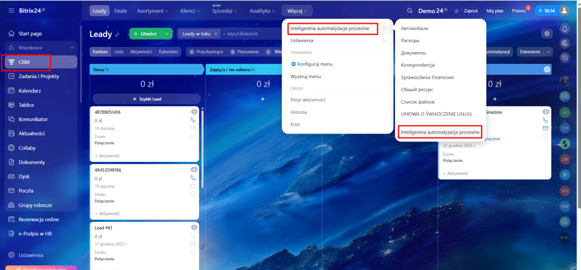
Task: Click the Szybki Lead button
Action: (146, 98)
